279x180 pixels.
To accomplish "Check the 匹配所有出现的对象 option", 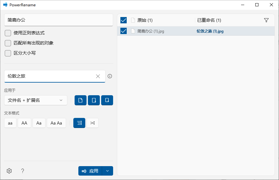I will click(8, 43).
